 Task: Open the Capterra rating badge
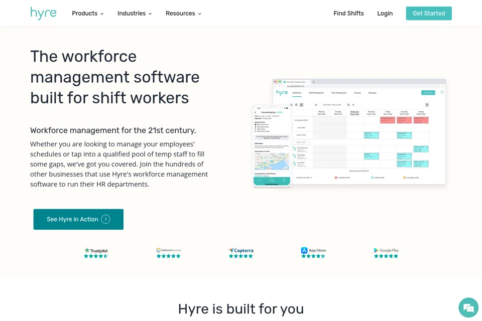(x=241, y=253)
